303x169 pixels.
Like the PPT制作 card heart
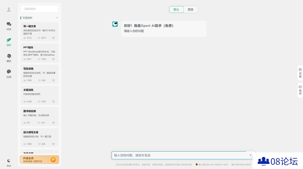coord(53,59)
